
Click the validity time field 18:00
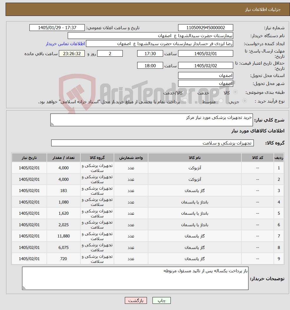[150, 65]
